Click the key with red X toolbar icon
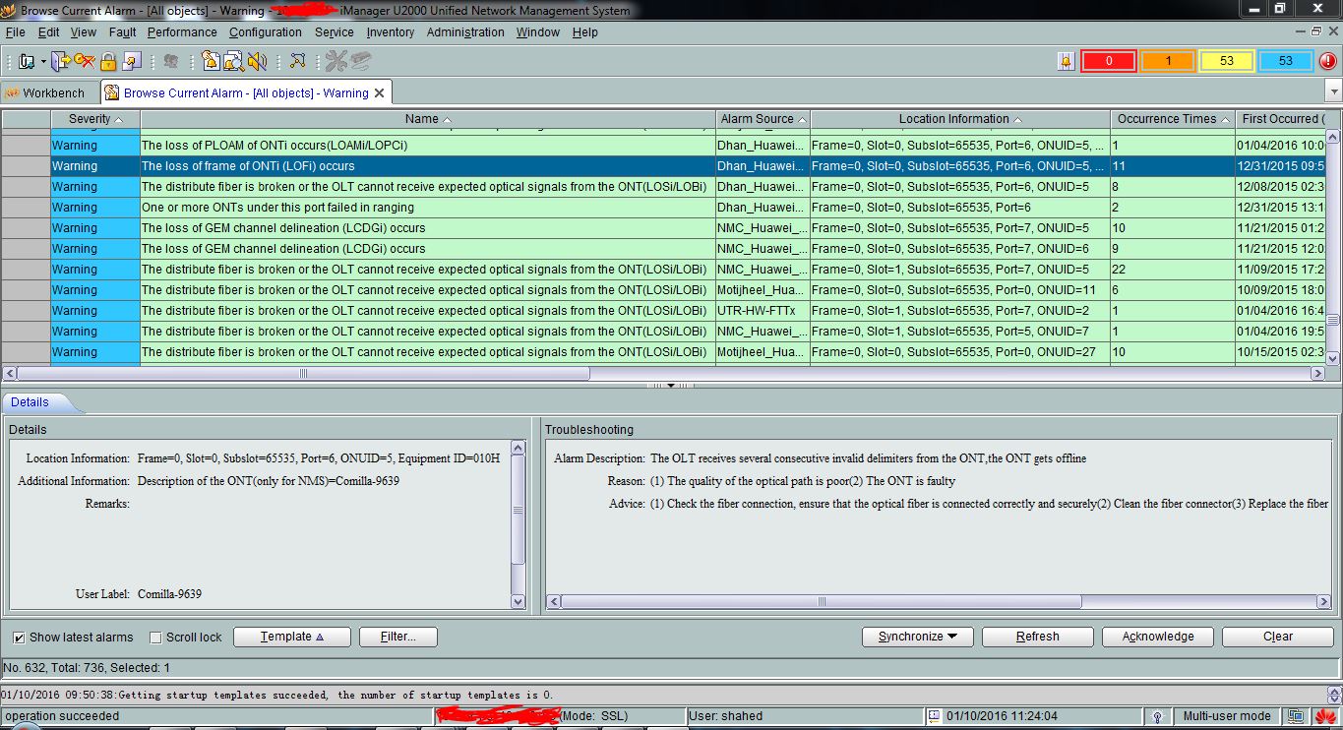 coord(85,61)
